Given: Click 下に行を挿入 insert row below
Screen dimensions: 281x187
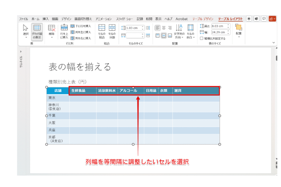Looking at the screenshot, I should tap(81, 26).
